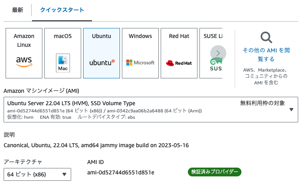This screenshot has width=303, height=190.
Task: Click the 検証済みプロバイダー badge
Action: click(215, 172)
